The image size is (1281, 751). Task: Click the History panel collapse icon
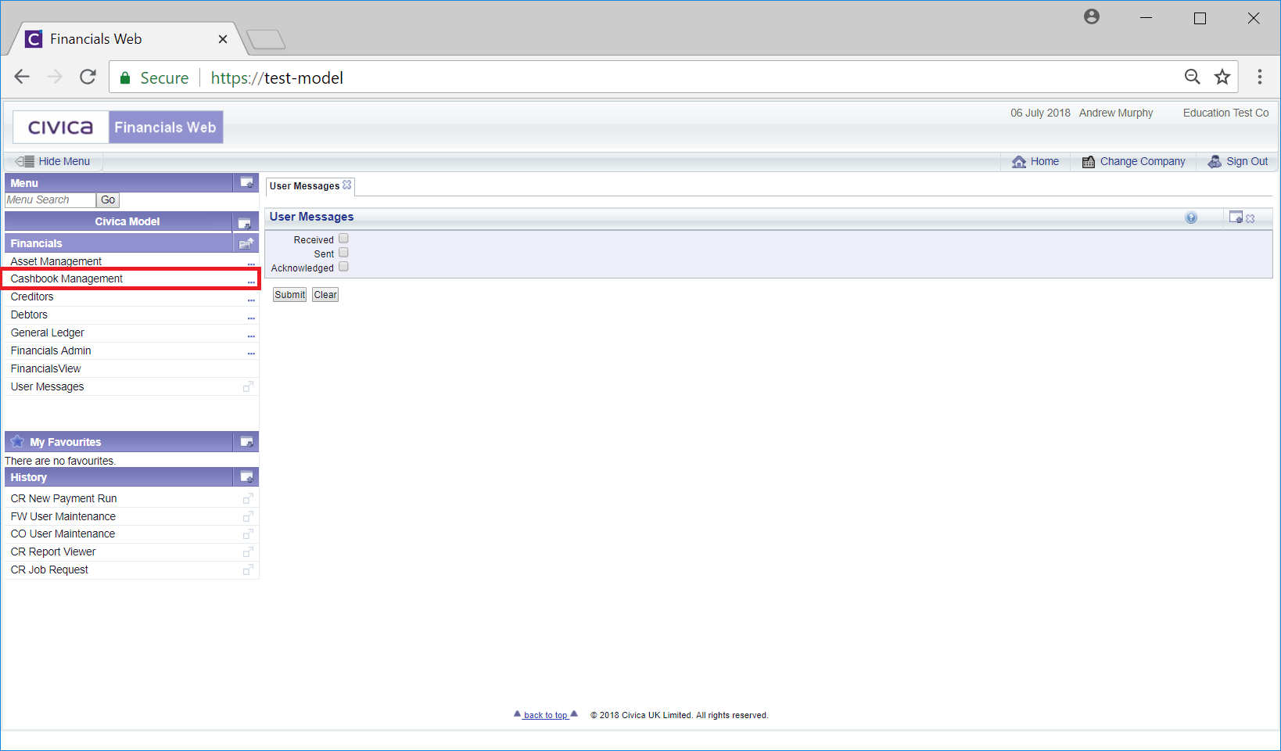click(246, 477)
